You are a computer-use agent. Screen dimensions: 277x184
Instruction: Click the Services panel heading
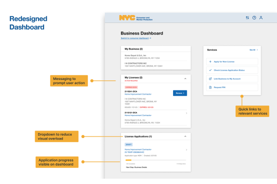click(212, 50)
